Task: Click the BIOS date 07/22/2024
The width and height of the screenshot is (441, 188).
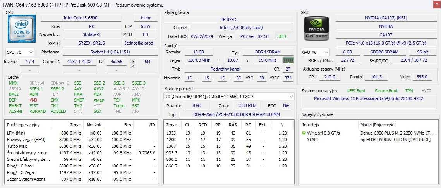Action: (x=202, y=36)
